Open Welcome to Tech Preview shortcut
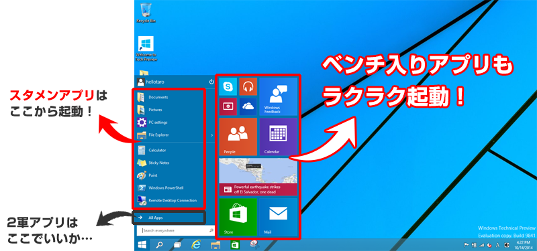Image resolution: width=537 pixels, height=251 pixels. (146, 48)
